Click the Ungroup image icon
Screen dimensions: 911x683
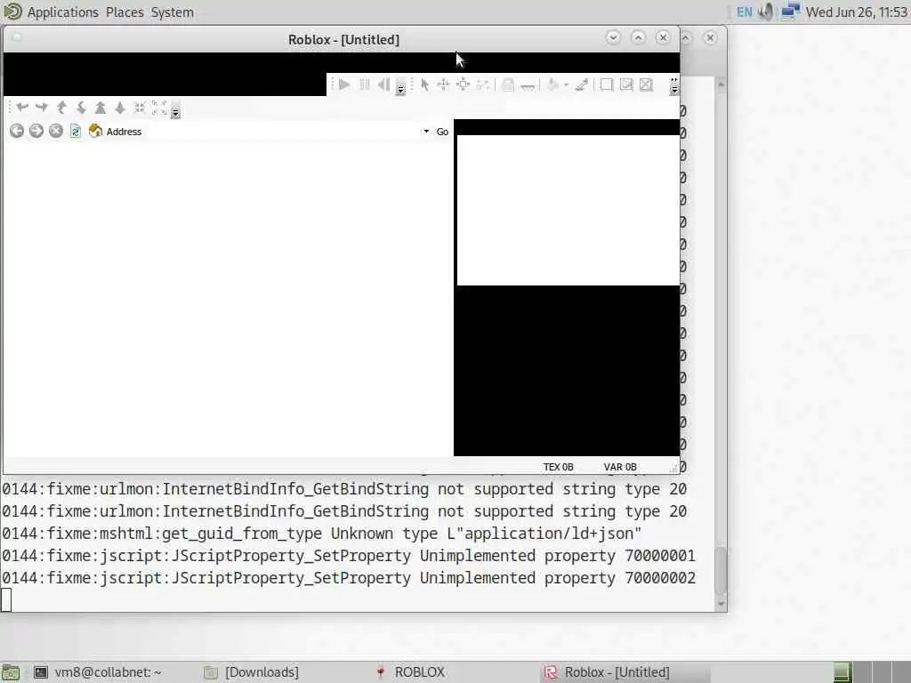[626, 84]
